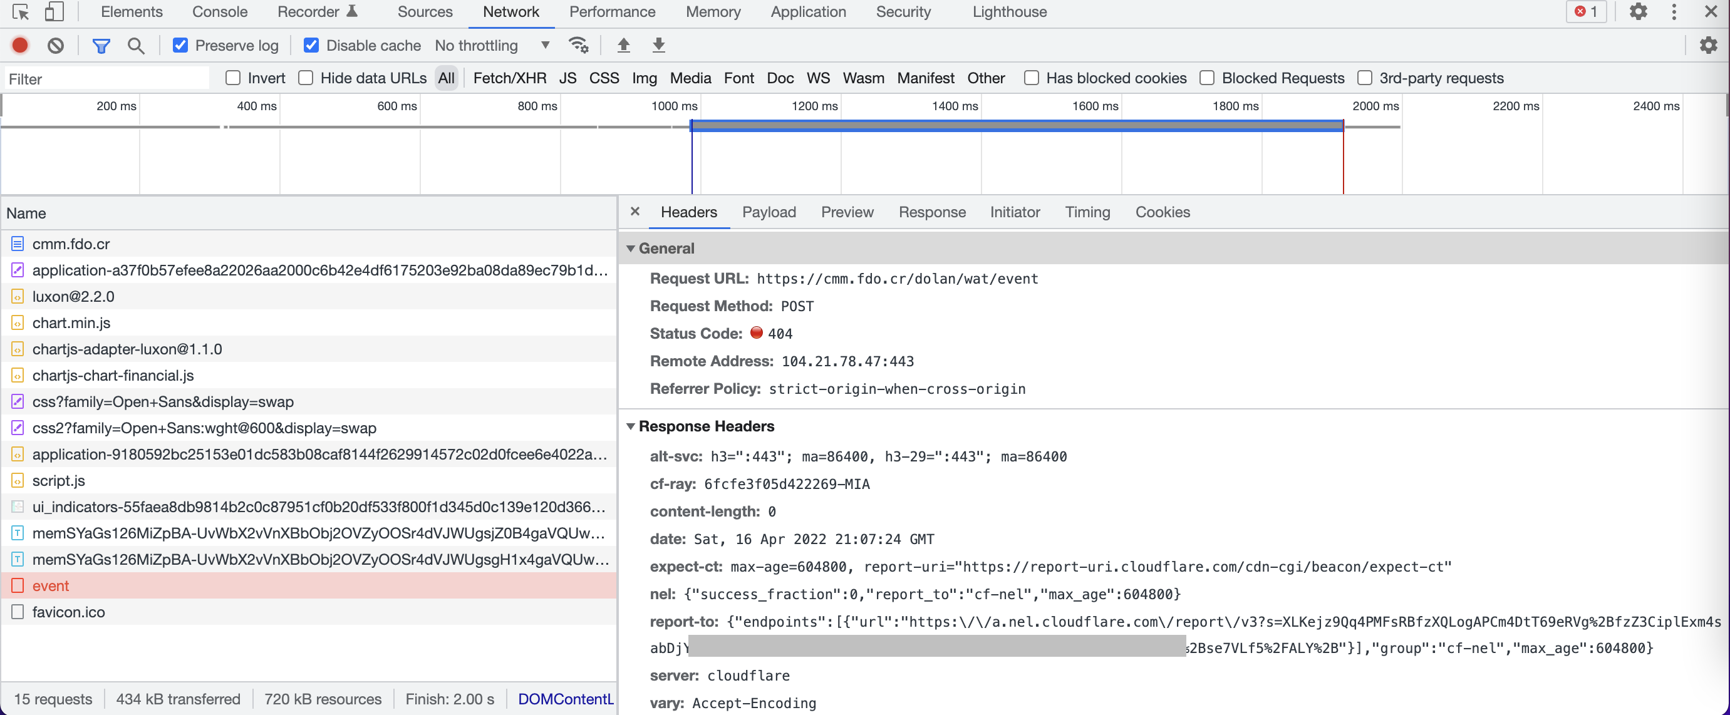Toggle the filter funnel icon
The width and height of the screenshot is (1730, 715).
tap(101, 45)
